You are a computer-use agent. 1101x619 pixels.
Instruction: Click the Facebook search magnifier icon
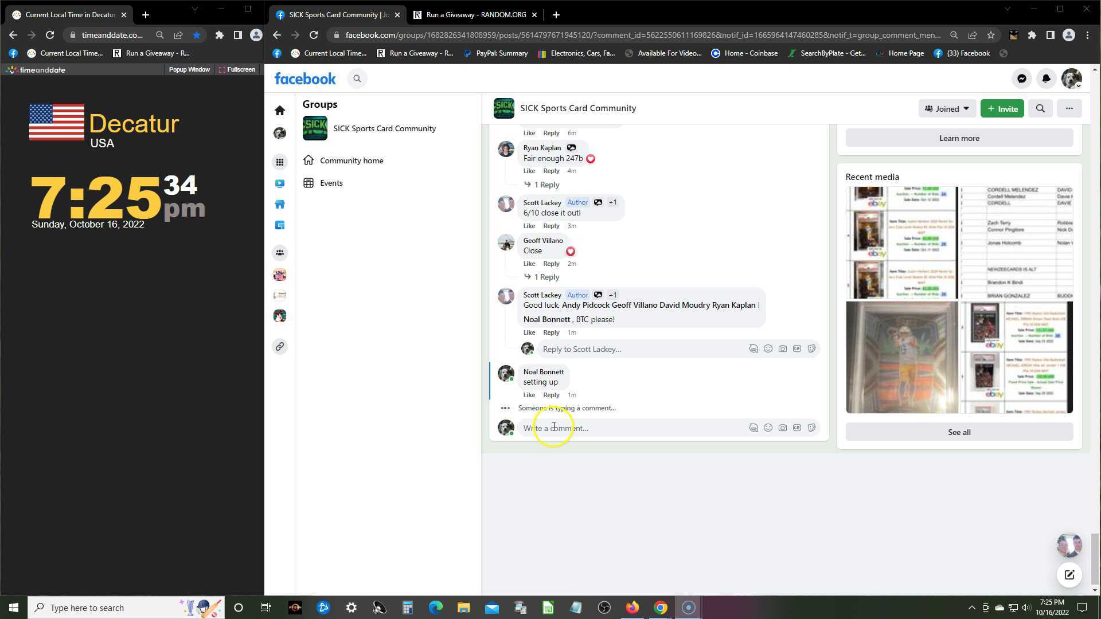pyautogui.click(x=357, y=79)
